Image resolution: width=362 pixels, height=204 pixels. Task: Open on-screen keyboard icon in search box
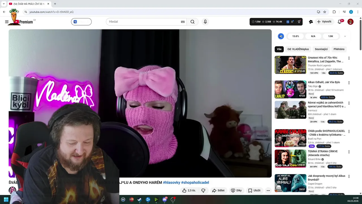click(x=183, y=22)
